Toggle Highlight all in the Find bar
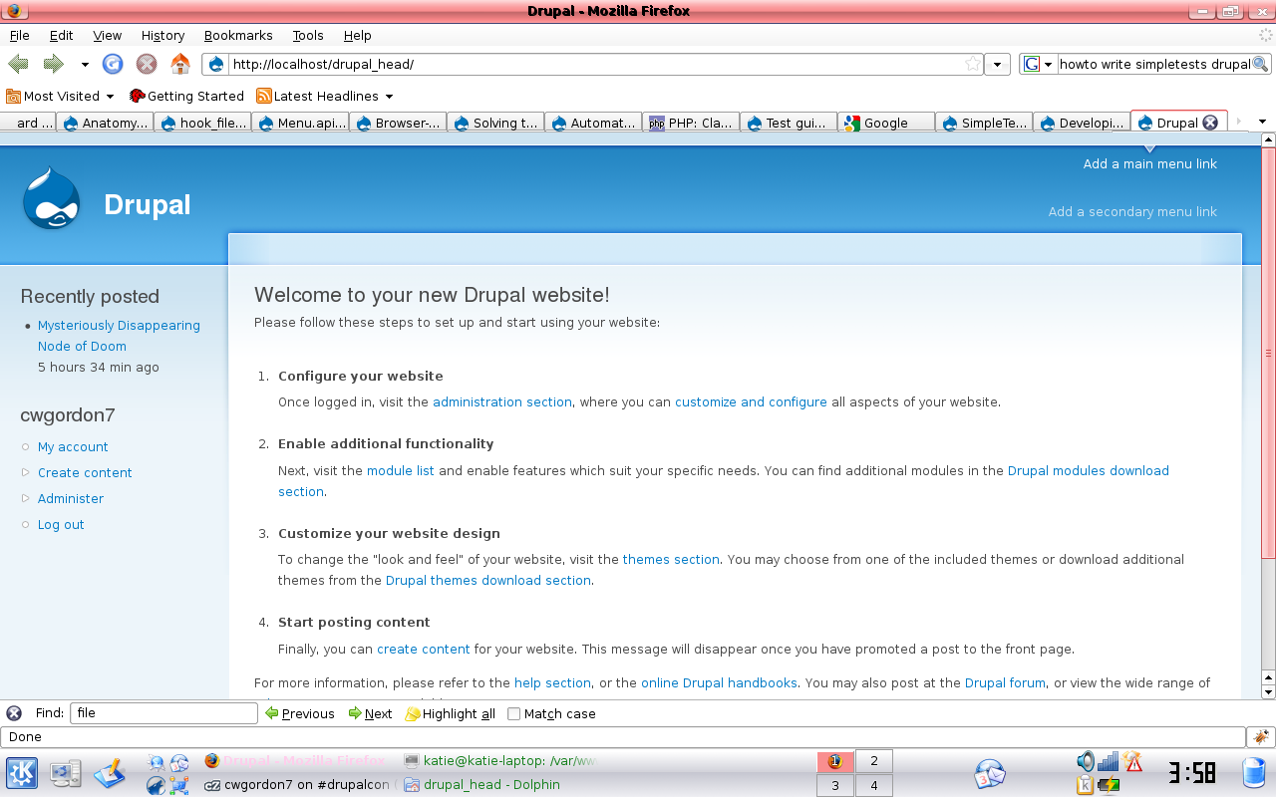 pos(451,713)
